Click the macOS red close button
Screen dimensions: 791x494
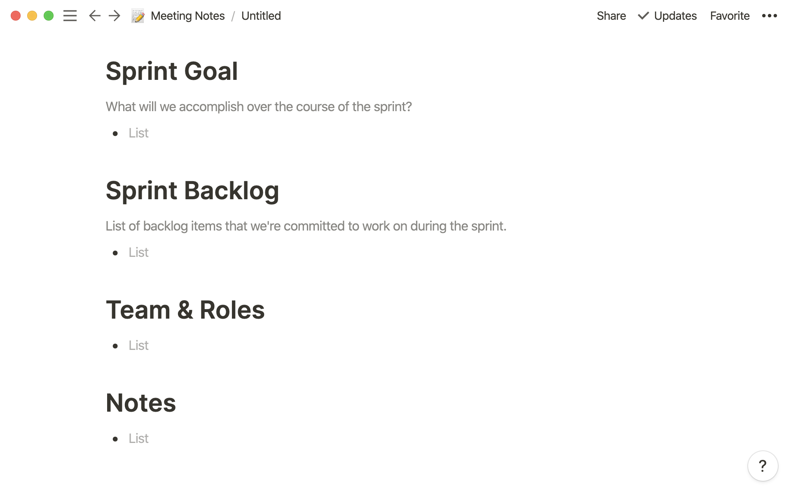(x=15, y=16)
